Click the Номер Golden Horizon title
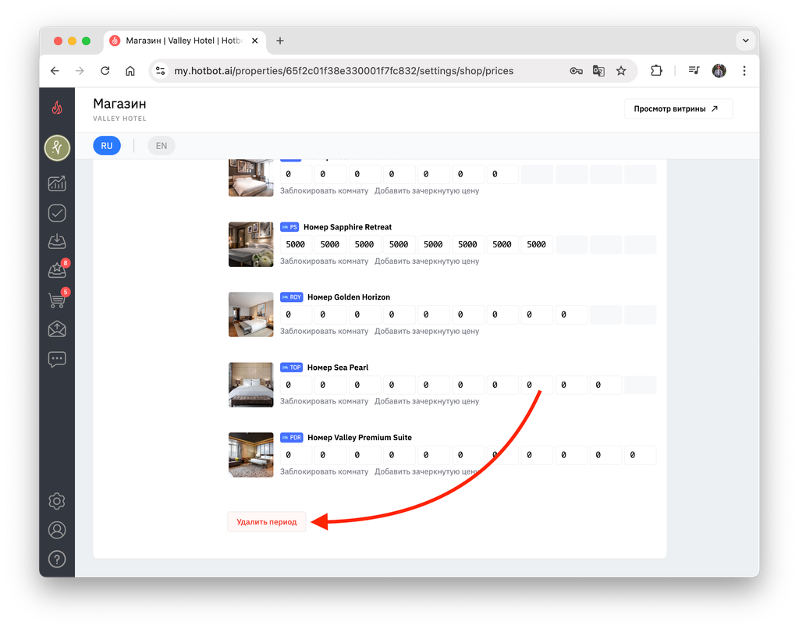799x629 pixels. [x=349, y=297]
